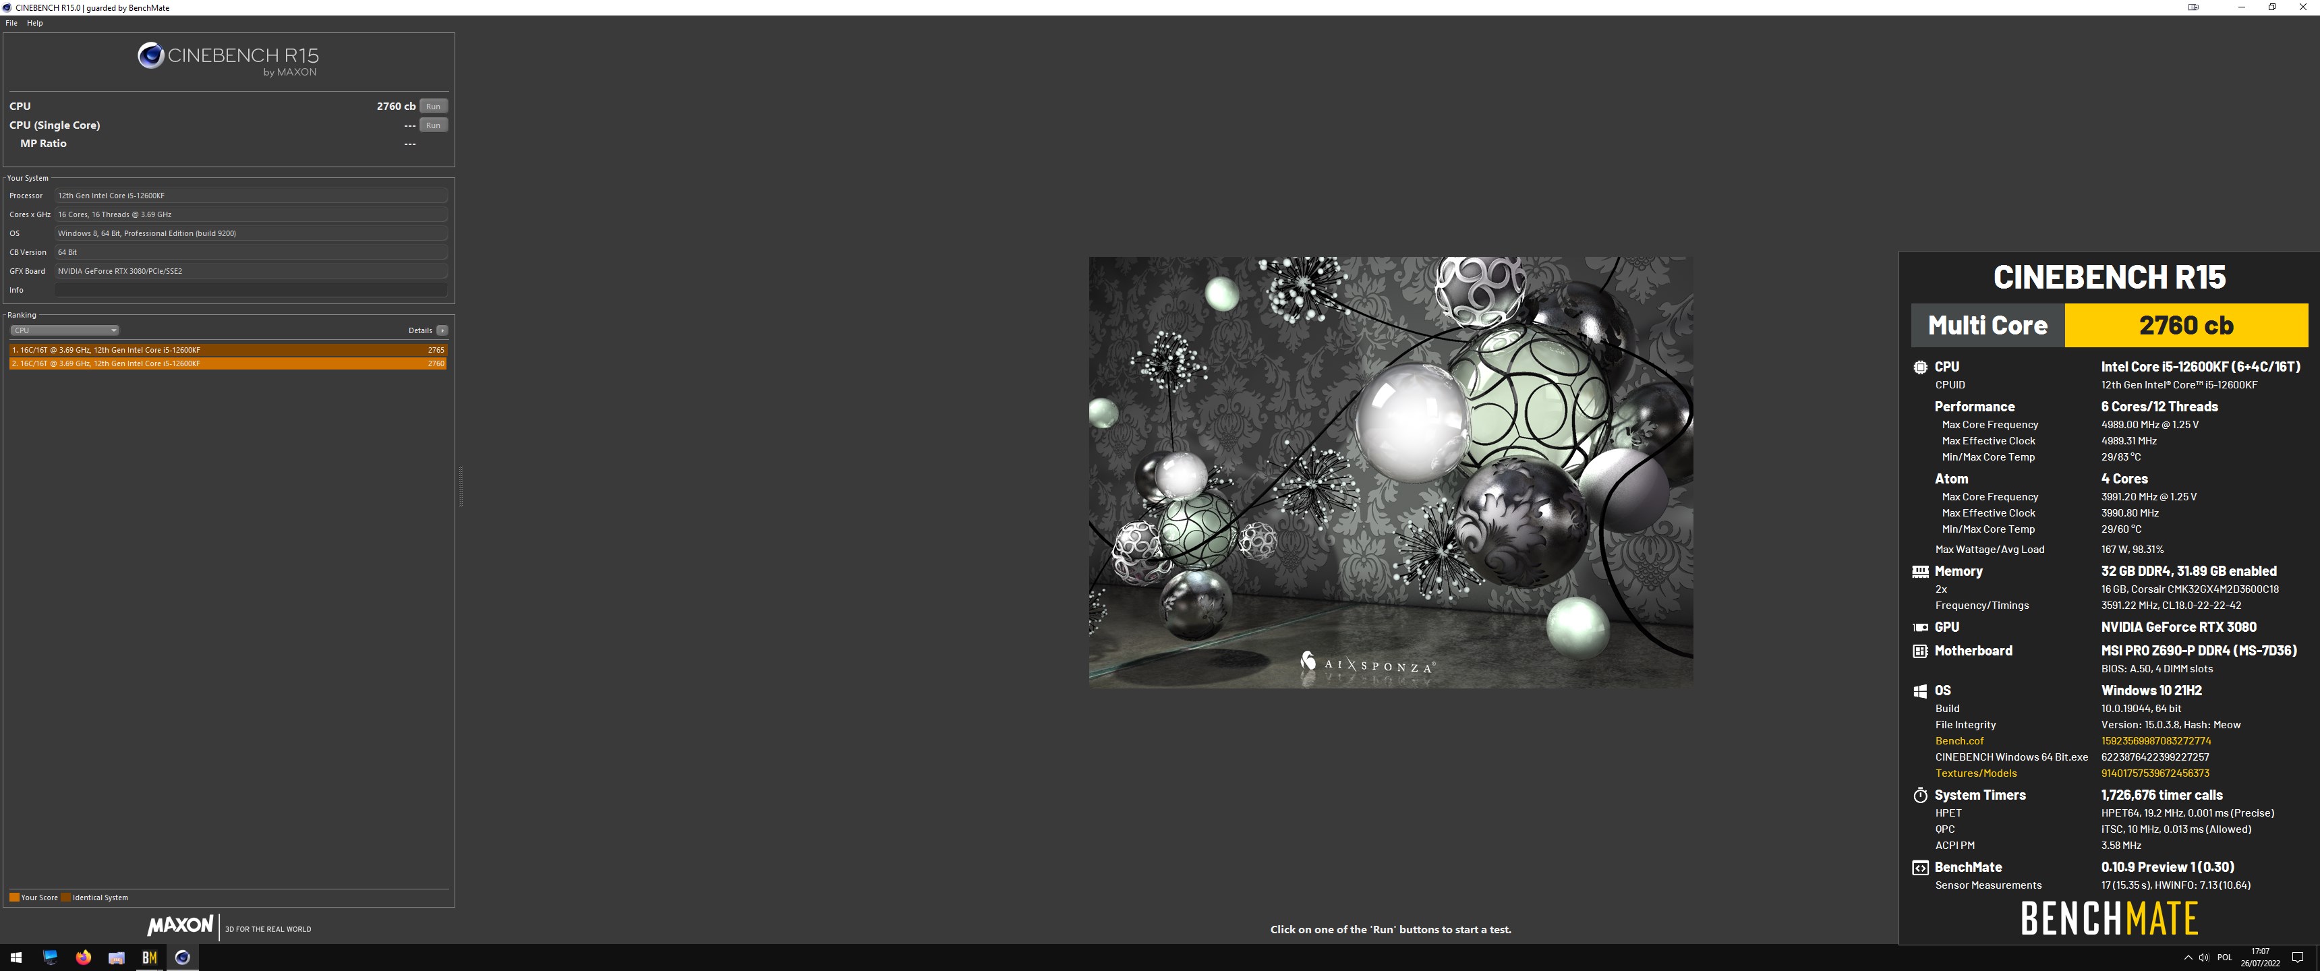Click the System Timers stopwatch icon
Viewport: 2320px width, 971px height.
[1920, 796]
